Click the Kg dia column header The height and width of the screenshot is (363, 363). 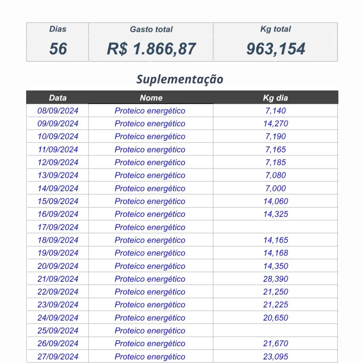coord(275,98)
